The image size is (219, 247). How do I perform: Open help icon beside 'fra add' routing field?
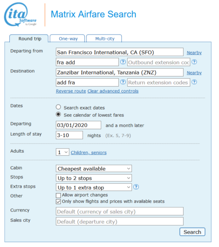(123, 62)
